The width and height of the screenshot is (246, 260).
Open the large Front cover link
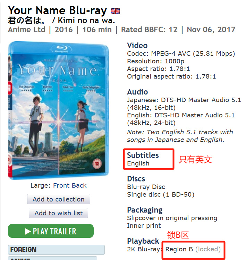[x=61, y=185]
